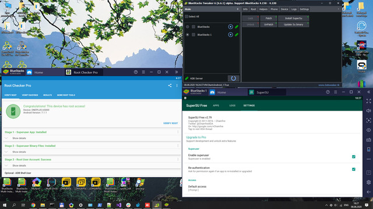Switch to Verify Root tab
Viewport: 373px width, 209px height.
click(x=10, y=95)
